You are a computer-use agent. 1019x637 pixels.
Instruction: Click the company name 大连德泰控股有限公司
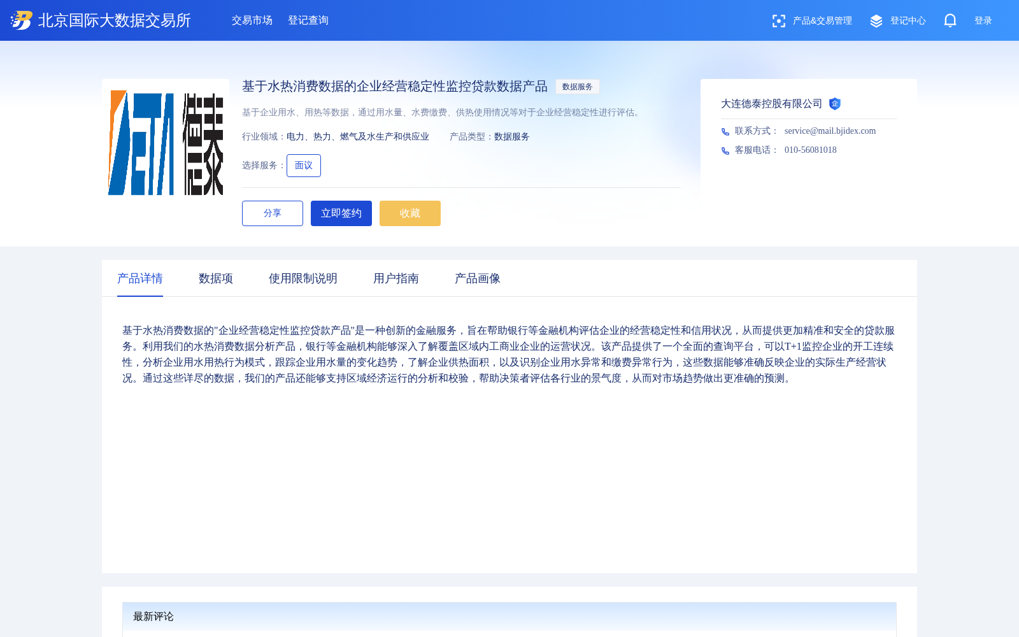point(772,104)
